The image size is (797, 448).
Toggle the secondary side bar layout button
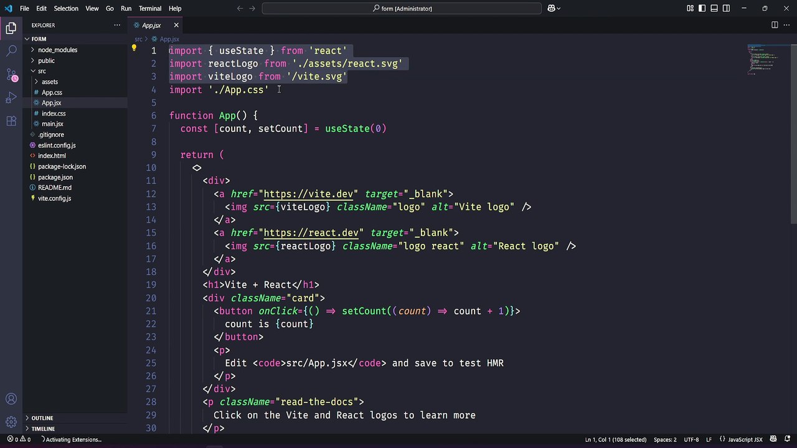point(726,8)
